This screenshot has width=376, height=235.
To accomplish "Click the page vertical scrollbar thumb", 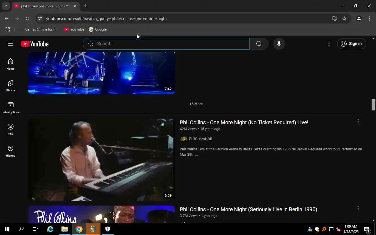I will point(374,105).
